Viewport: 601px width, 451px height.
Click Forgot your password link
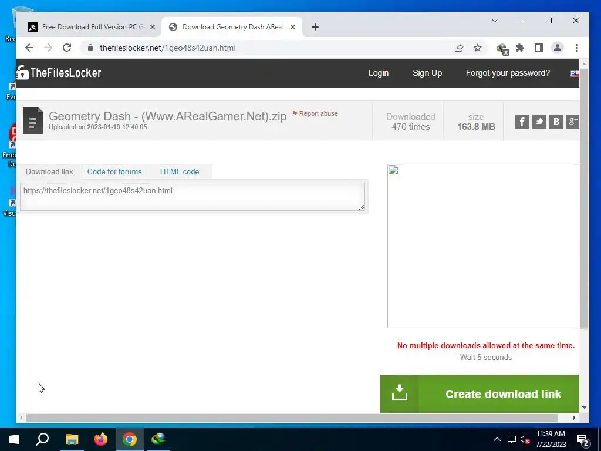tap(508, 73)
